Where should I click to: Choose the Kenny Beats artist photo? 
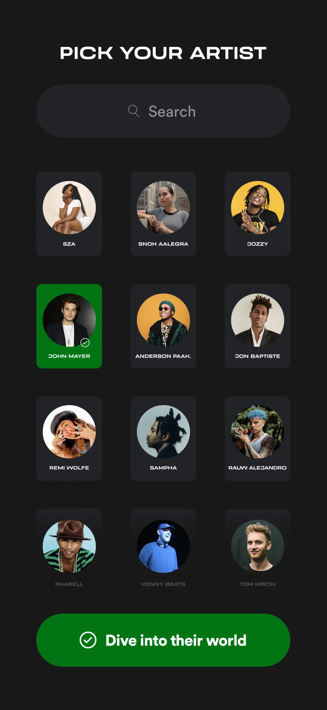point(163,546)
